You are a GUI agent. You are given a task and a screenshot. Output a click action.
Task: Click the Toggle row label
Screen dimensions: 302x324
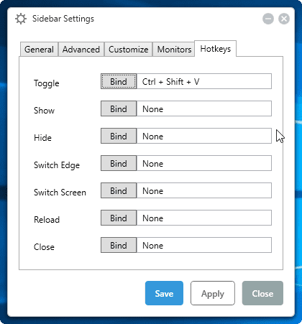coord(47,83)
